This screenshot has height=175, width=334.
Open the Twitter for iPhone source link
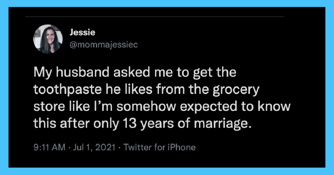point(159,147)
